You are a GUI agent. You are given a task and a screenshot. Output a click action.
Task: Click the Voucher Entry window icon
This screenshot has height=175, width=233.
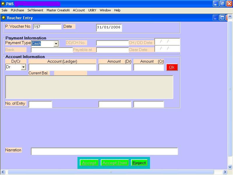point(3,18)
